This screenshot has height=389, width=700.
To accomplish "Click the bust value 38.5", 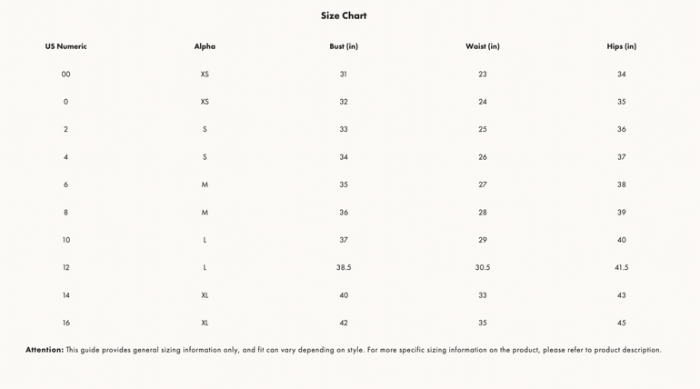I will [x=344, y=268].
